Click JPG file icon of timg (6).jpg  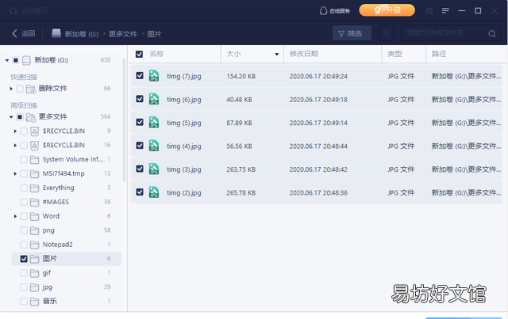(154, 99)
